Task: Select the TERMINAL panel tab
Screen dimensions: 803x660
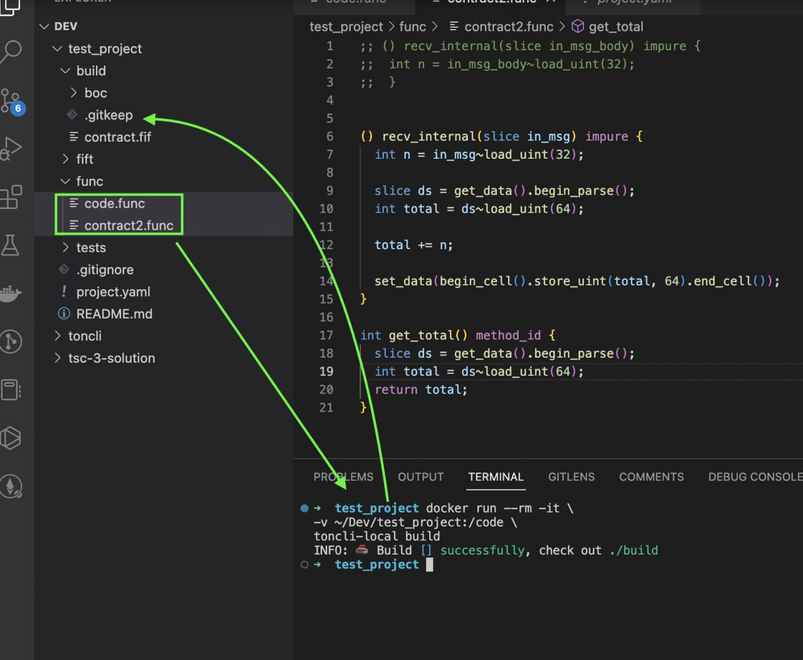Action: [496, 477]
